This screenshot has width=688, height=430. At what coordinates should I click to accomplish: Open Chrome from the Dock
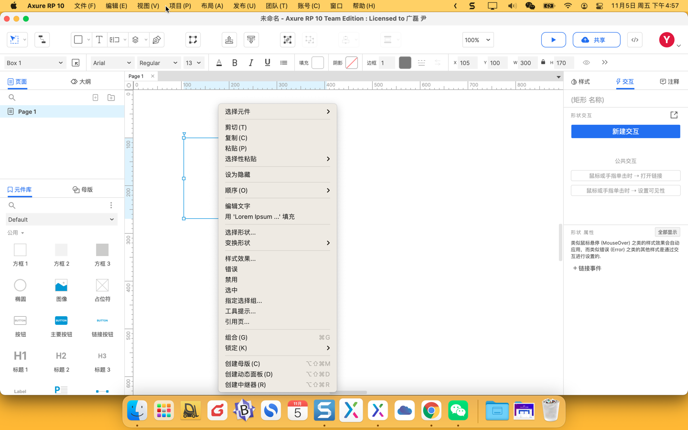(431, 410)
